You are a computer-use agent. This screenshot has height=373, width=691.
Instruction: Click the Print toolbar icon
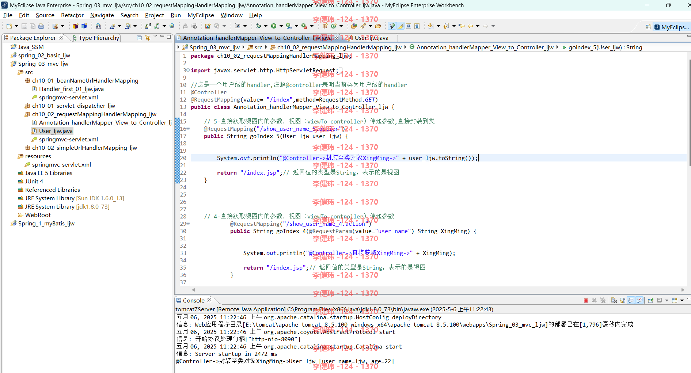click(x=41, y=26)
